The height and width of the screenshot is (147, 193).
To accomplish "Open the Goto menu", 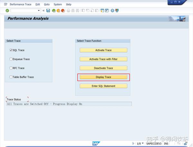I will coord(47,5).
